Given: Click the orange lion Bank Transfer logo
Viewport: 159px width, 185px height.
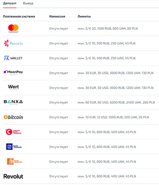Looking at the screenshot, I should click(15, 161).
